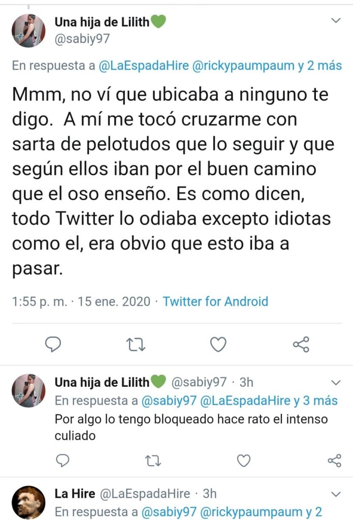Image resolution: width=353 pixels, height=520 pixels.
Task: Like the 'Por algo lo tengo bloqueado' tweet
Action: point(244,461)
